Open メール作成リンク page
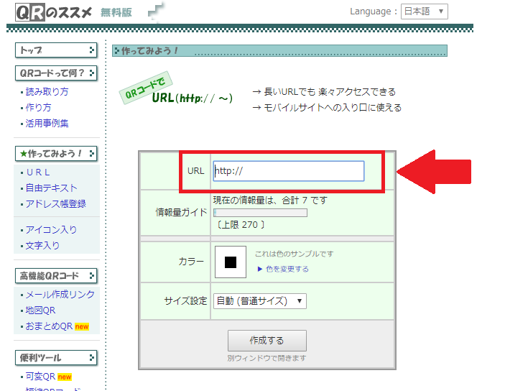505x391 pixels. 60,295
